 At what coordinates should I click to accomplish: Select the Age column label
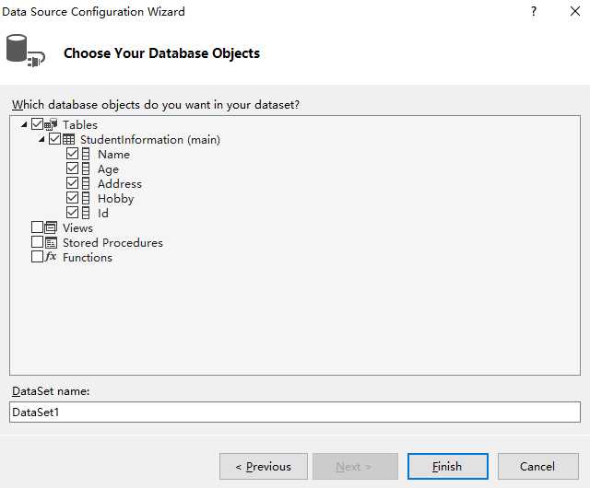(108, 169)
